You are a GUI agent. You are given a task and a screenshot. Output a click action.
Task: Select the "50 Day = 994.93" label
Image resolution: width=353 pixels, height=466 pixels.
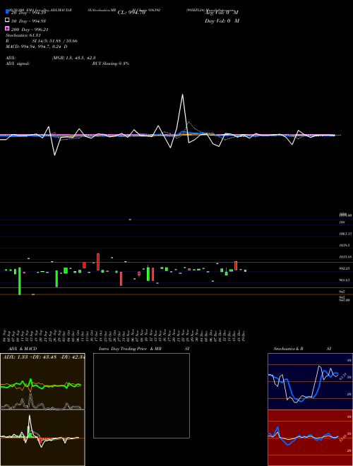tap(28, 21)
